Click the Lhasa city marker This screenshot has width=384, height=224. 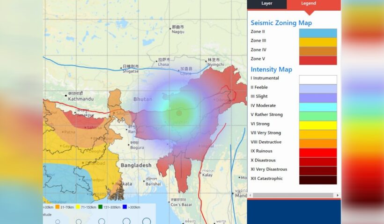(x=157, y=60)
